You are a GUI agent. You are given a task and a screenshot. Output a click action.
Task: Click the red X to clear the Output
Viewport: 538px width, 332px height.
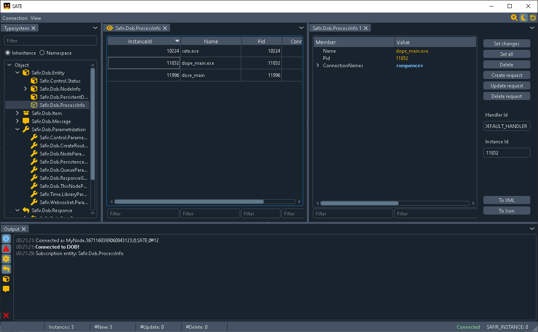point(6,315)
